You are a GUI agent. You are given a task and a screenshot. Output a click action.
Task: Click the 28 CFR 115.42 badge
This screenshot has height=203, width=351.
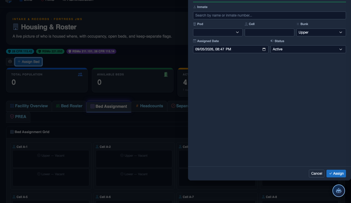20,51
